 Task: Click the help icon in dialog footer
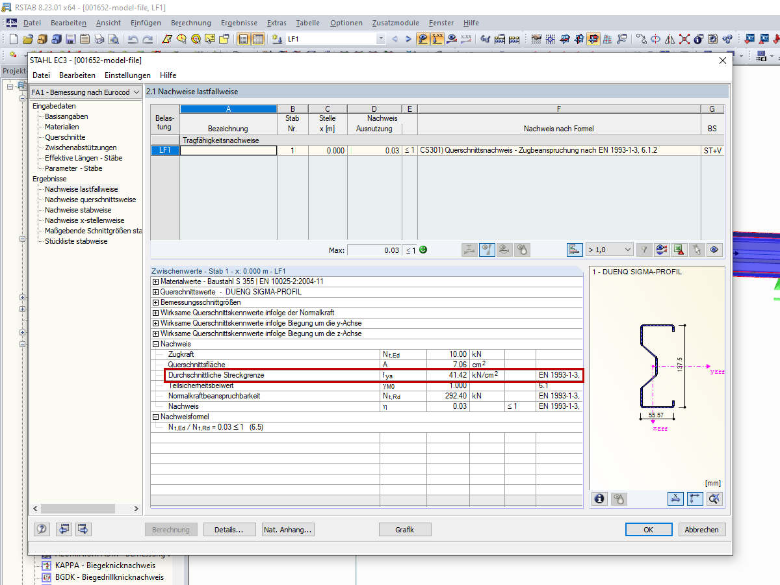point(42,529)
